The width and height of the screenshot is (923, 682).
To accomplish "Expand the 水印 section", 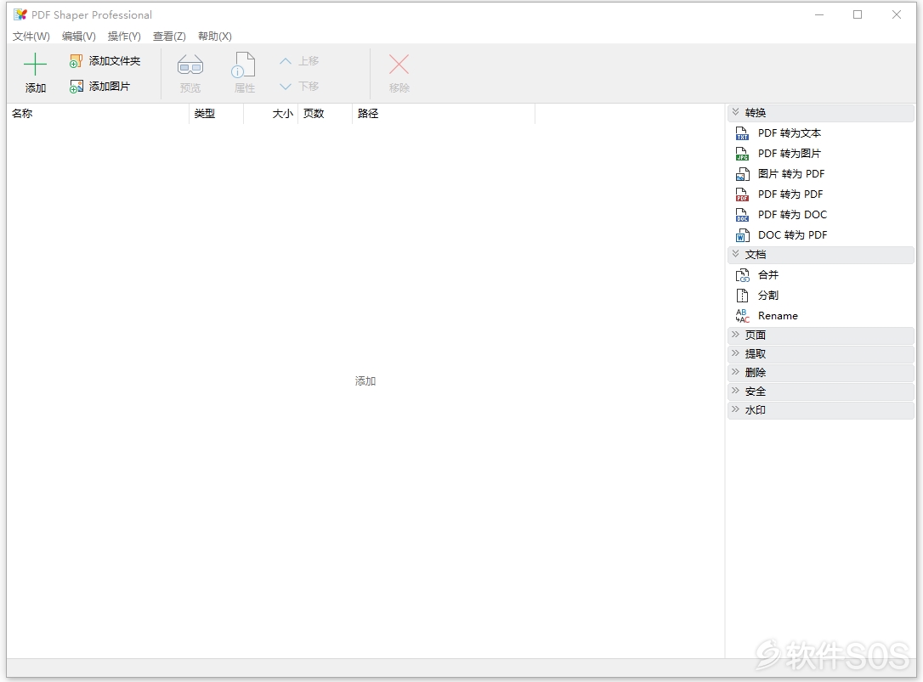I will [x=820, y=410].
